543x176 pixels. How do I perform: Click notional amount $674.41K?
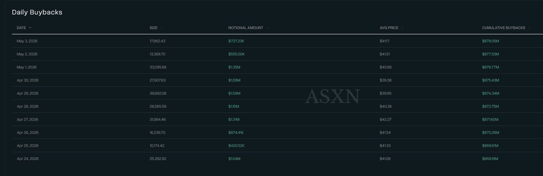[x=237, y=133]
